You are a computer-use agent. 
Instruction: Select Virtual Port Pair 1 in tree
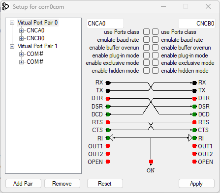(x=37, y=46)
